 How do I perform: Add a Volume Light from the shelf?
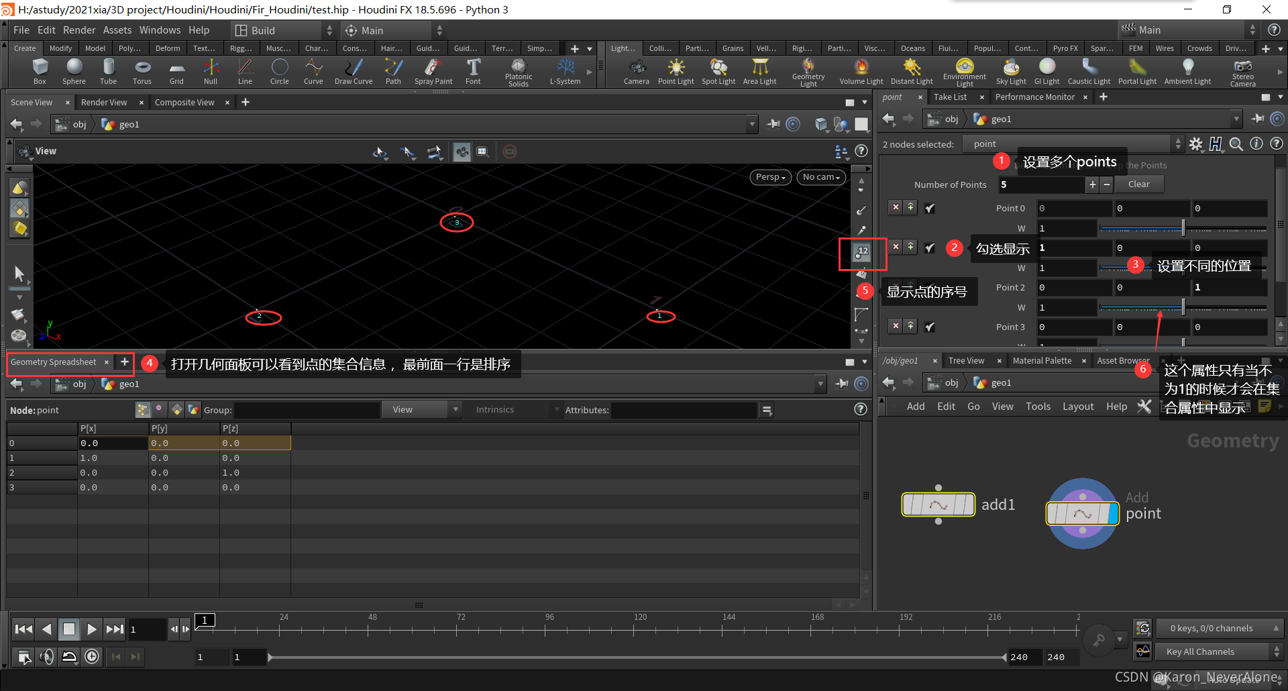pos(861,71)
